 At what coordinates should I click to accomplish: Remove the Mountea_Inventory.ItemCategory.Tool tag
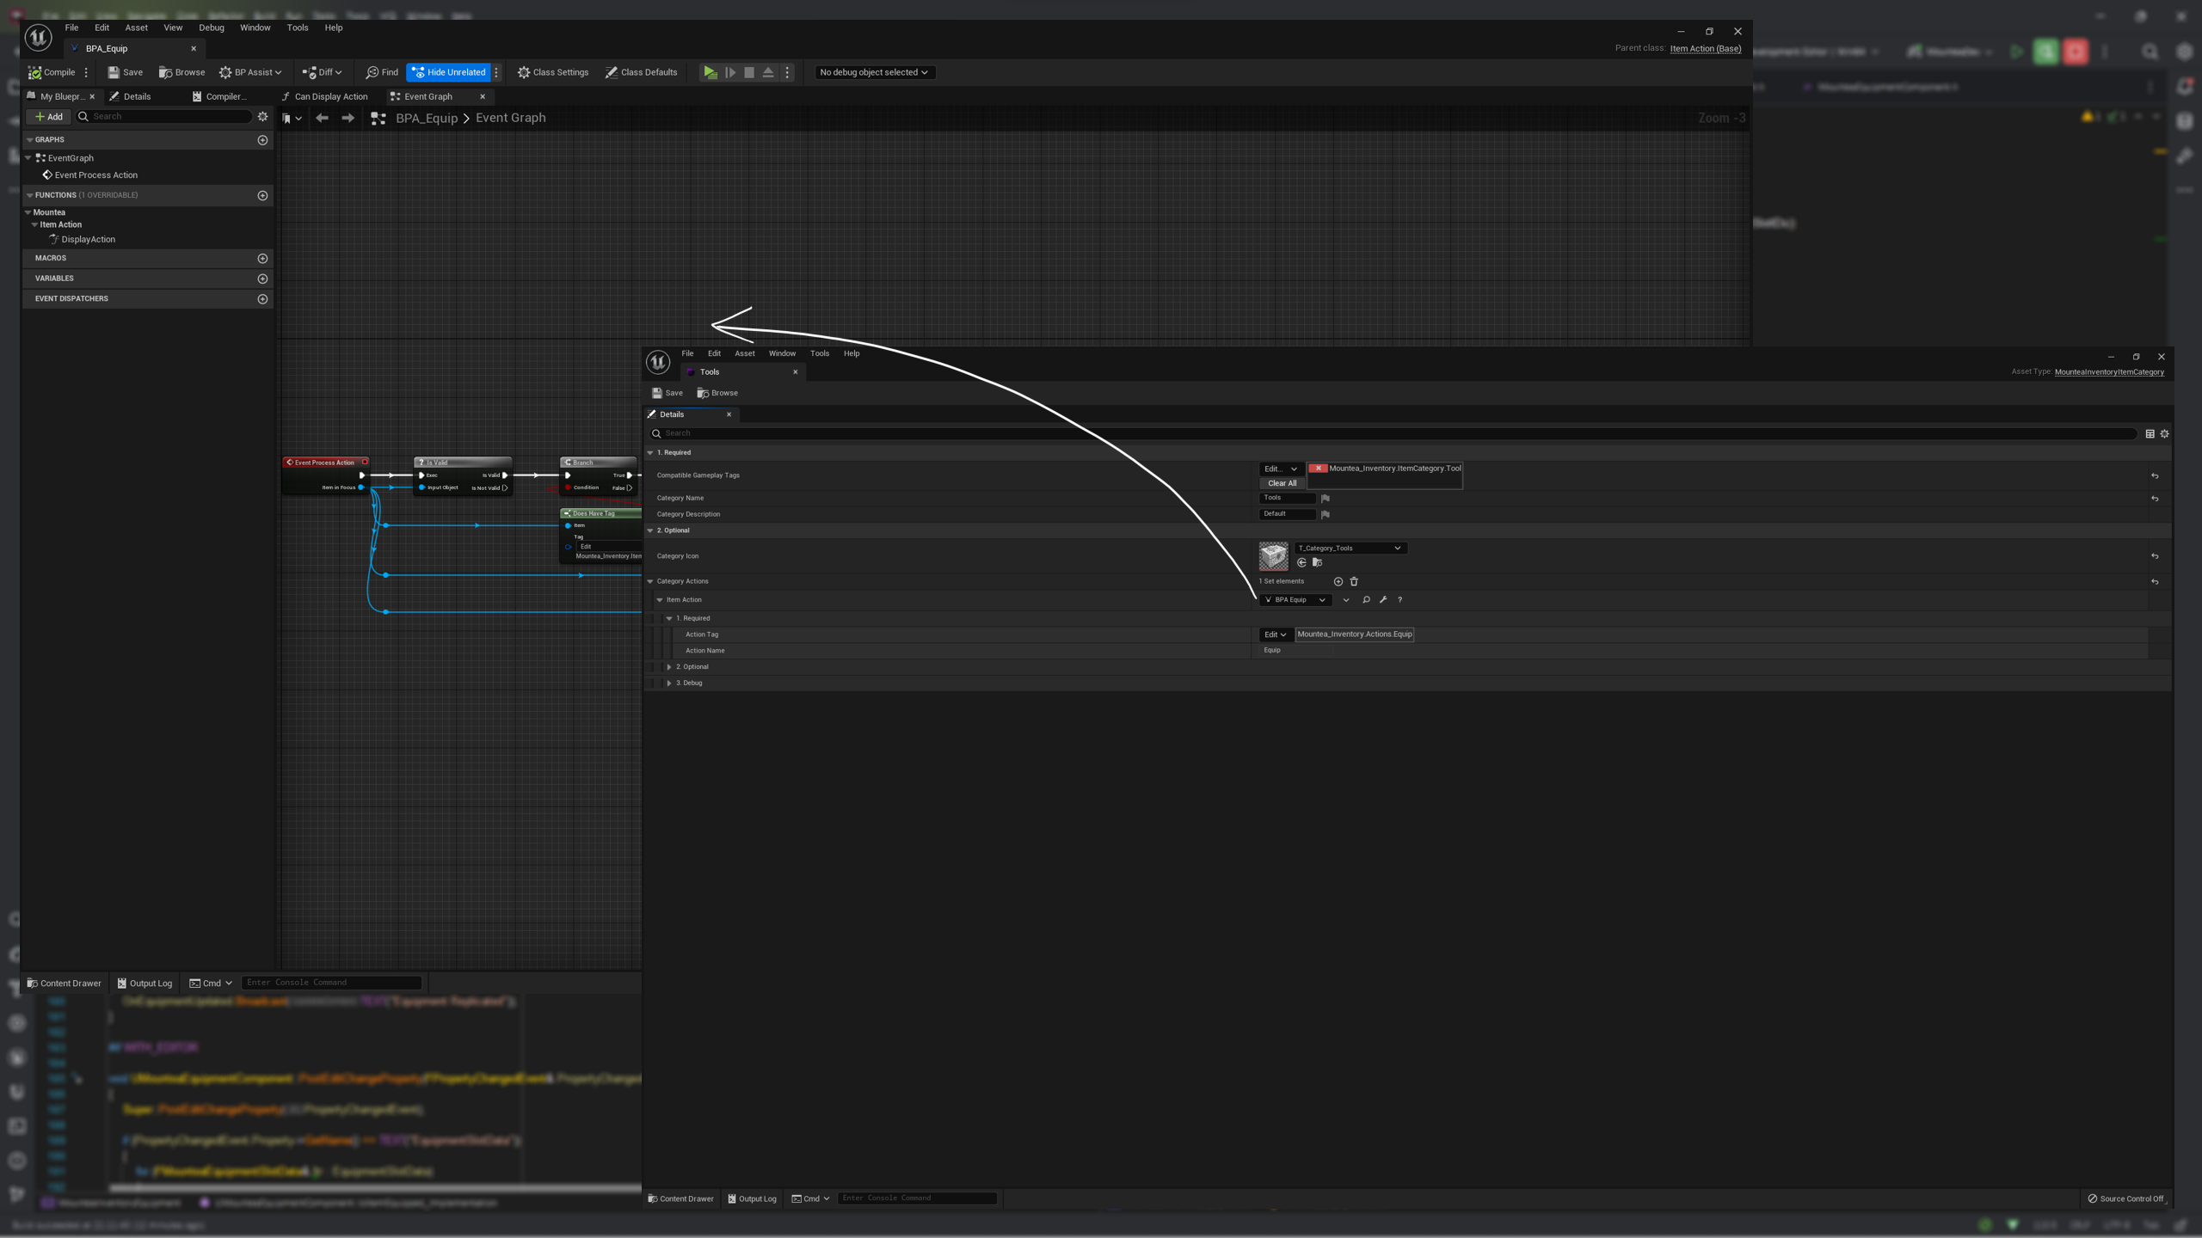[1318, 469]
